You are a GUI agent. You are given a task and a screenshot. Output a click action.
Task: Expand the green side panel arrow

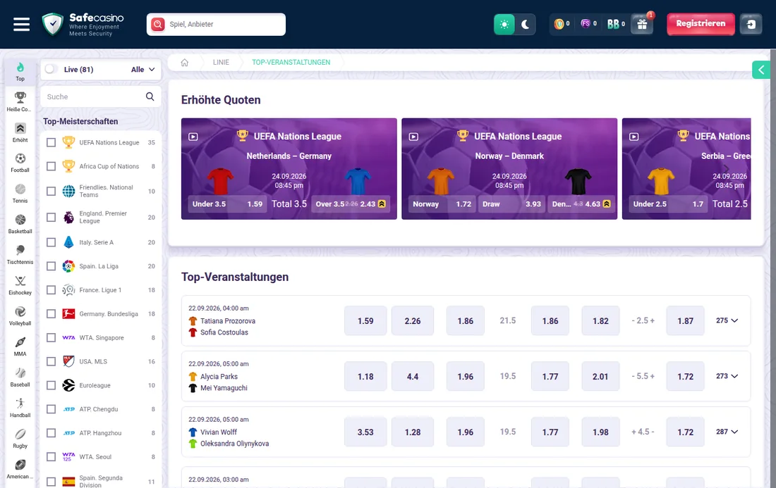click(x=761, y=70)
